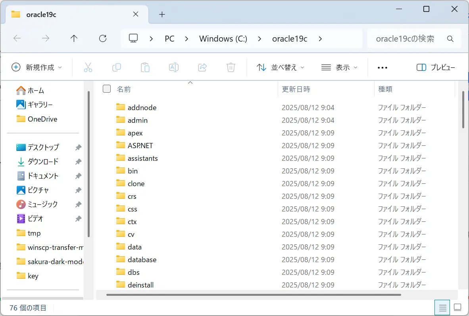Click the Cut scissors icon
Image resolution: width=469 pixels, height=316 pixels.
click(88, 67)
